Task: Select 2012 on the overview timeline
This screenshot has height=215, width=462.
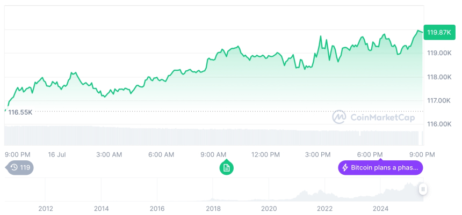Action: [45, 208]
